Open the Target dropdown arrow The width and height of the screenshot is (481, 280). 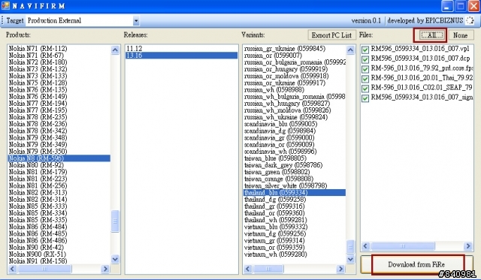point(136,21)
